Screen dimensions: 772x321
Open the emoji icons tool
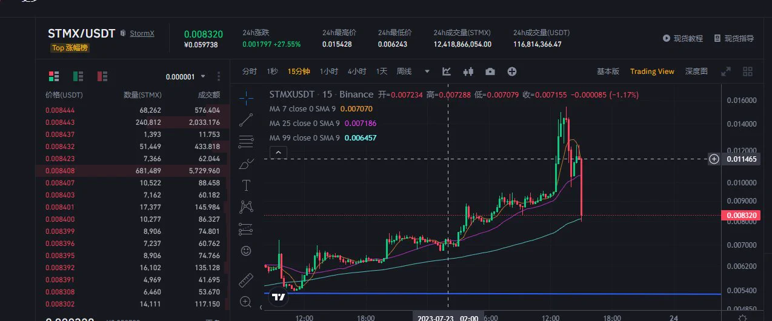tap(246, 250)
